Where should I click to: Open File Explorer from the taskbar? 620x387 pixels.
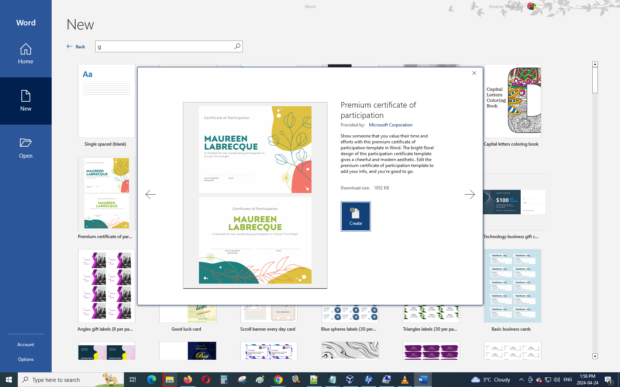pyautogui.click(x=169, y=380)
